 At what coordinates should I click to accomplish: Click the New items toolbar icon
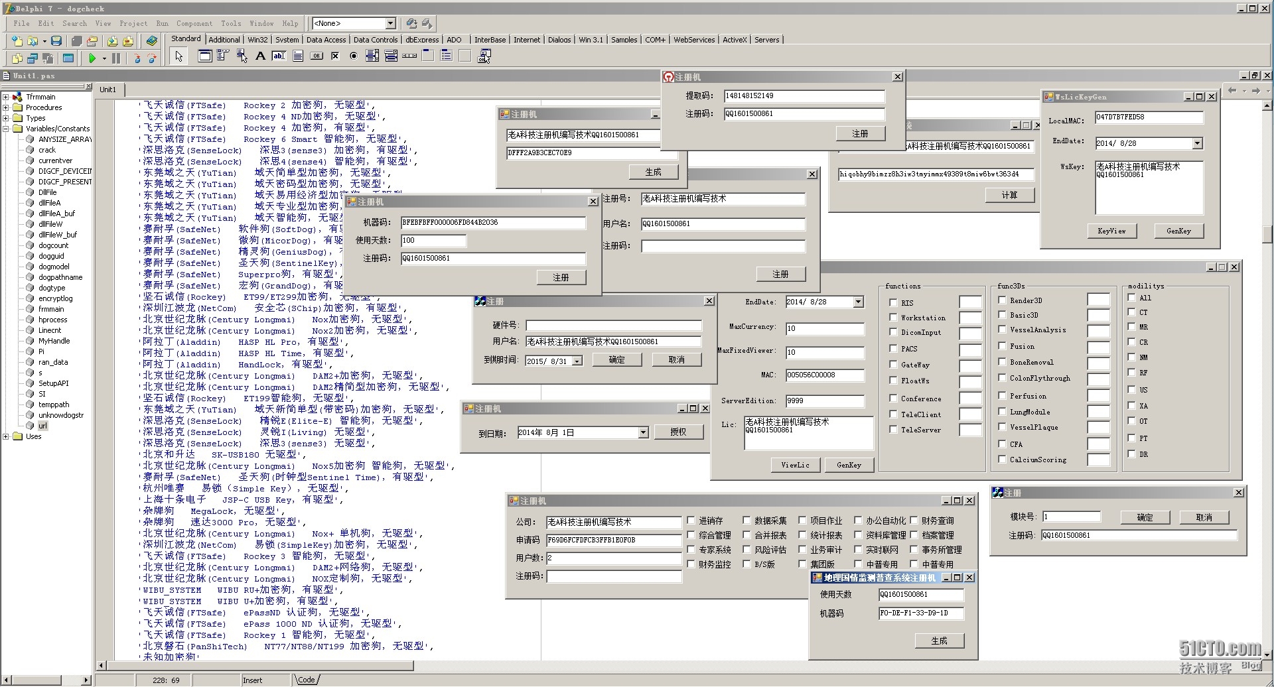(x=17, y=41)
